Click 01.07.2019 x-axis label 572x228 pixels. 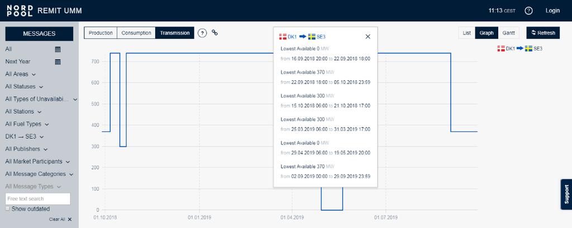[x=386, y=218]
